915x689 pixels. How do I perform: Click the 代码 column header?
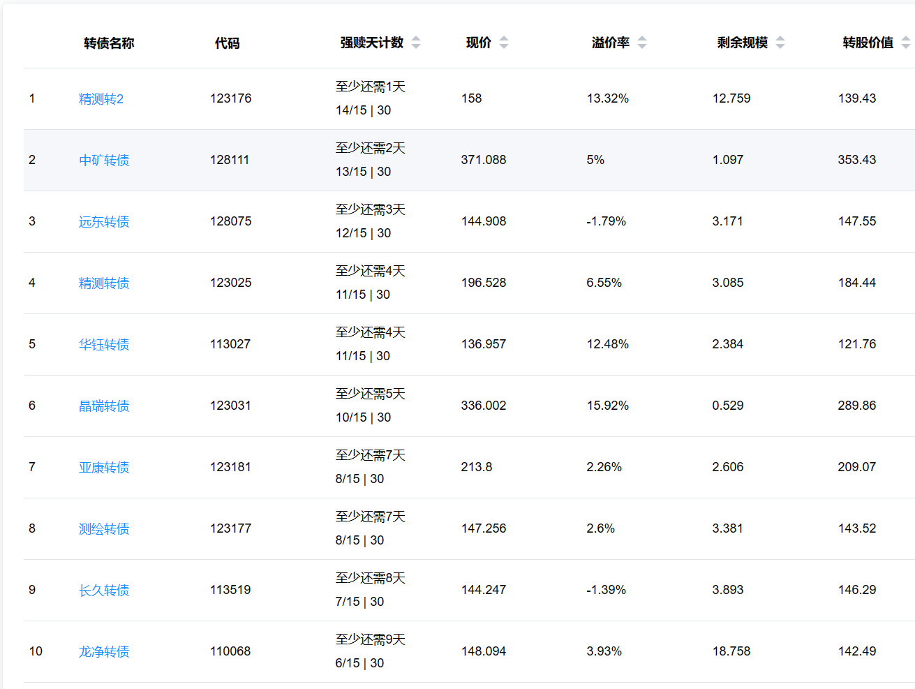click(x=227, y=43)
